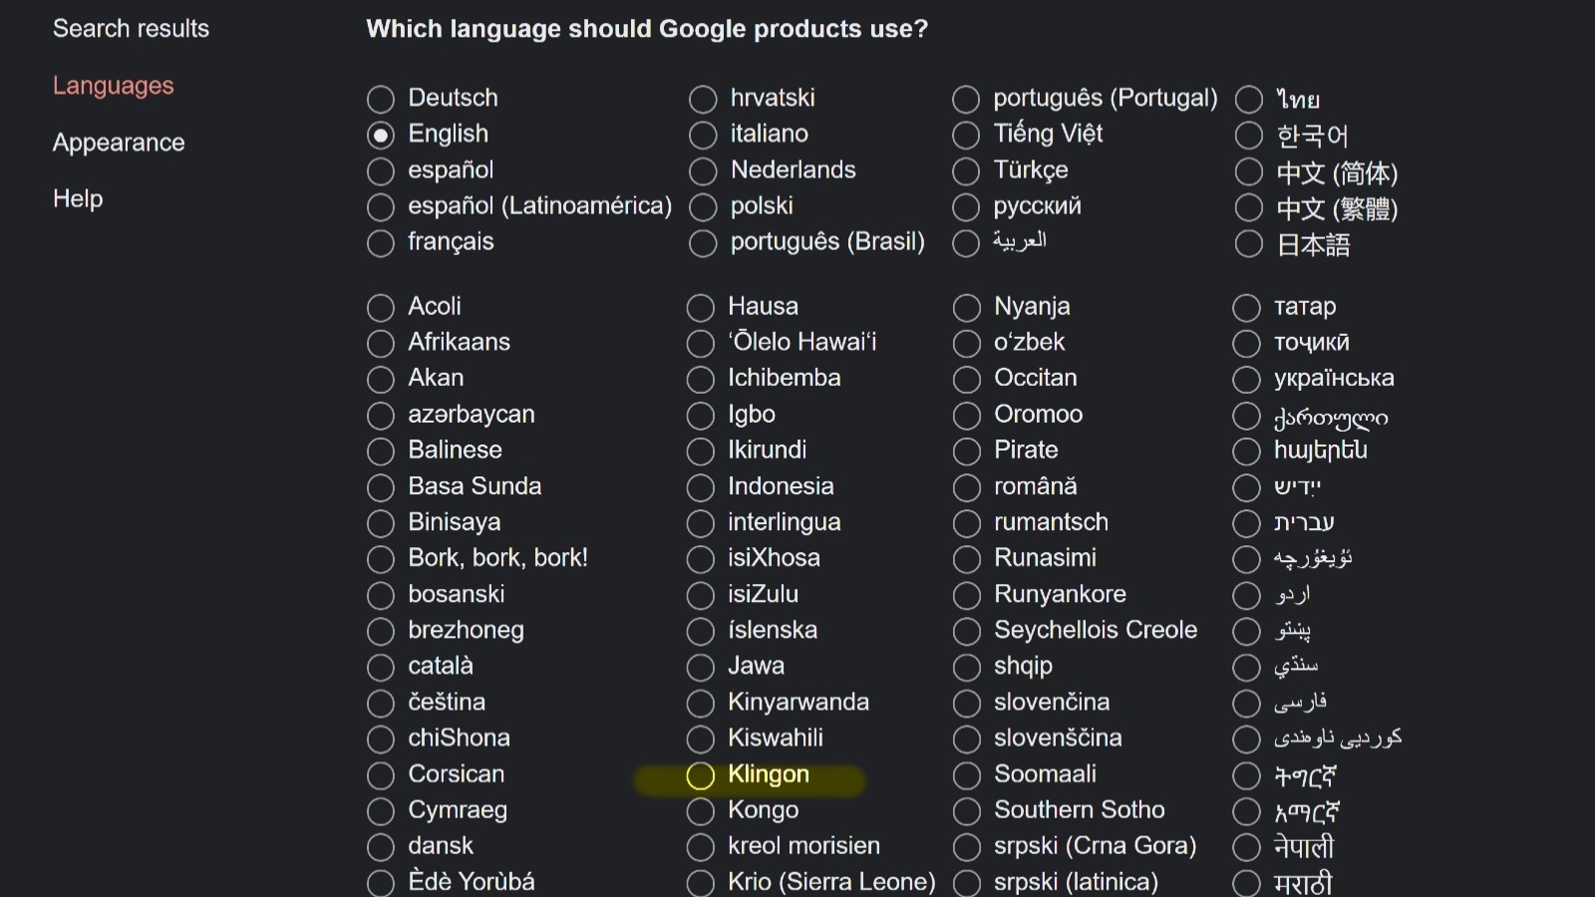Image resolution: width=1595 pixels, height=897 pixels.
Task: Choose Southern Sotho language
Action: tap(967, 810)
